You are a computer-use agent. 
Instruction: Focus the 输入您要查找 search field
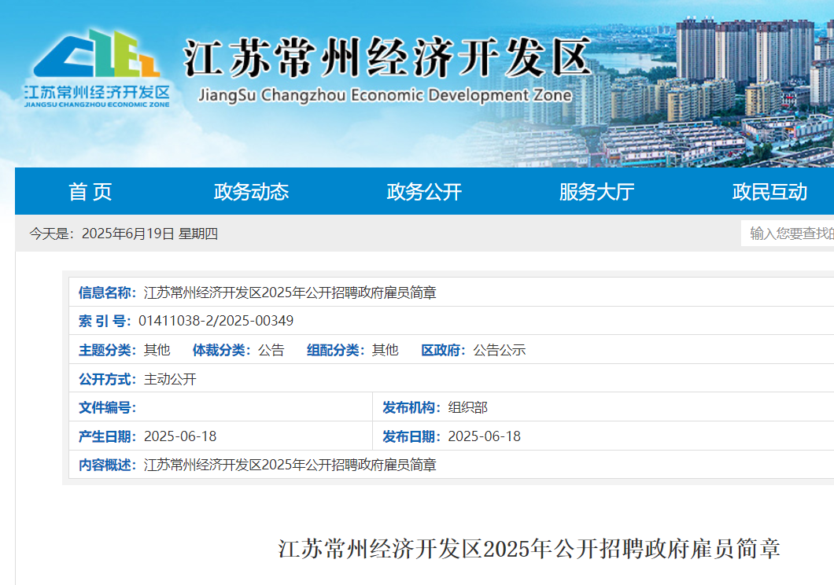(788, 234)
